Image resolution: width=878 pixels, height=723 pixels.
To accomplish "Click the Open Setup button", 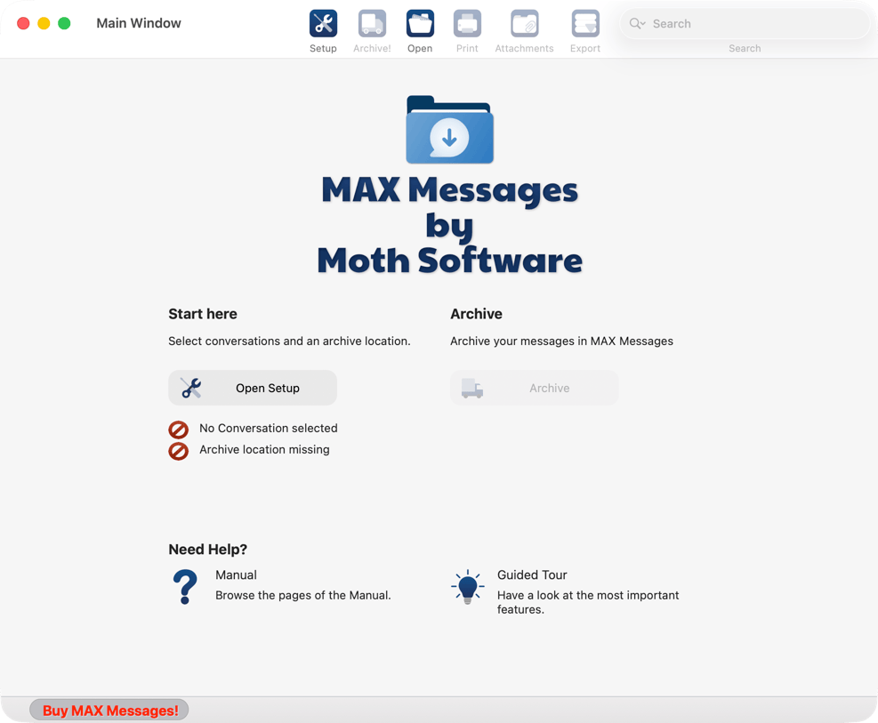I will [253, 388].
